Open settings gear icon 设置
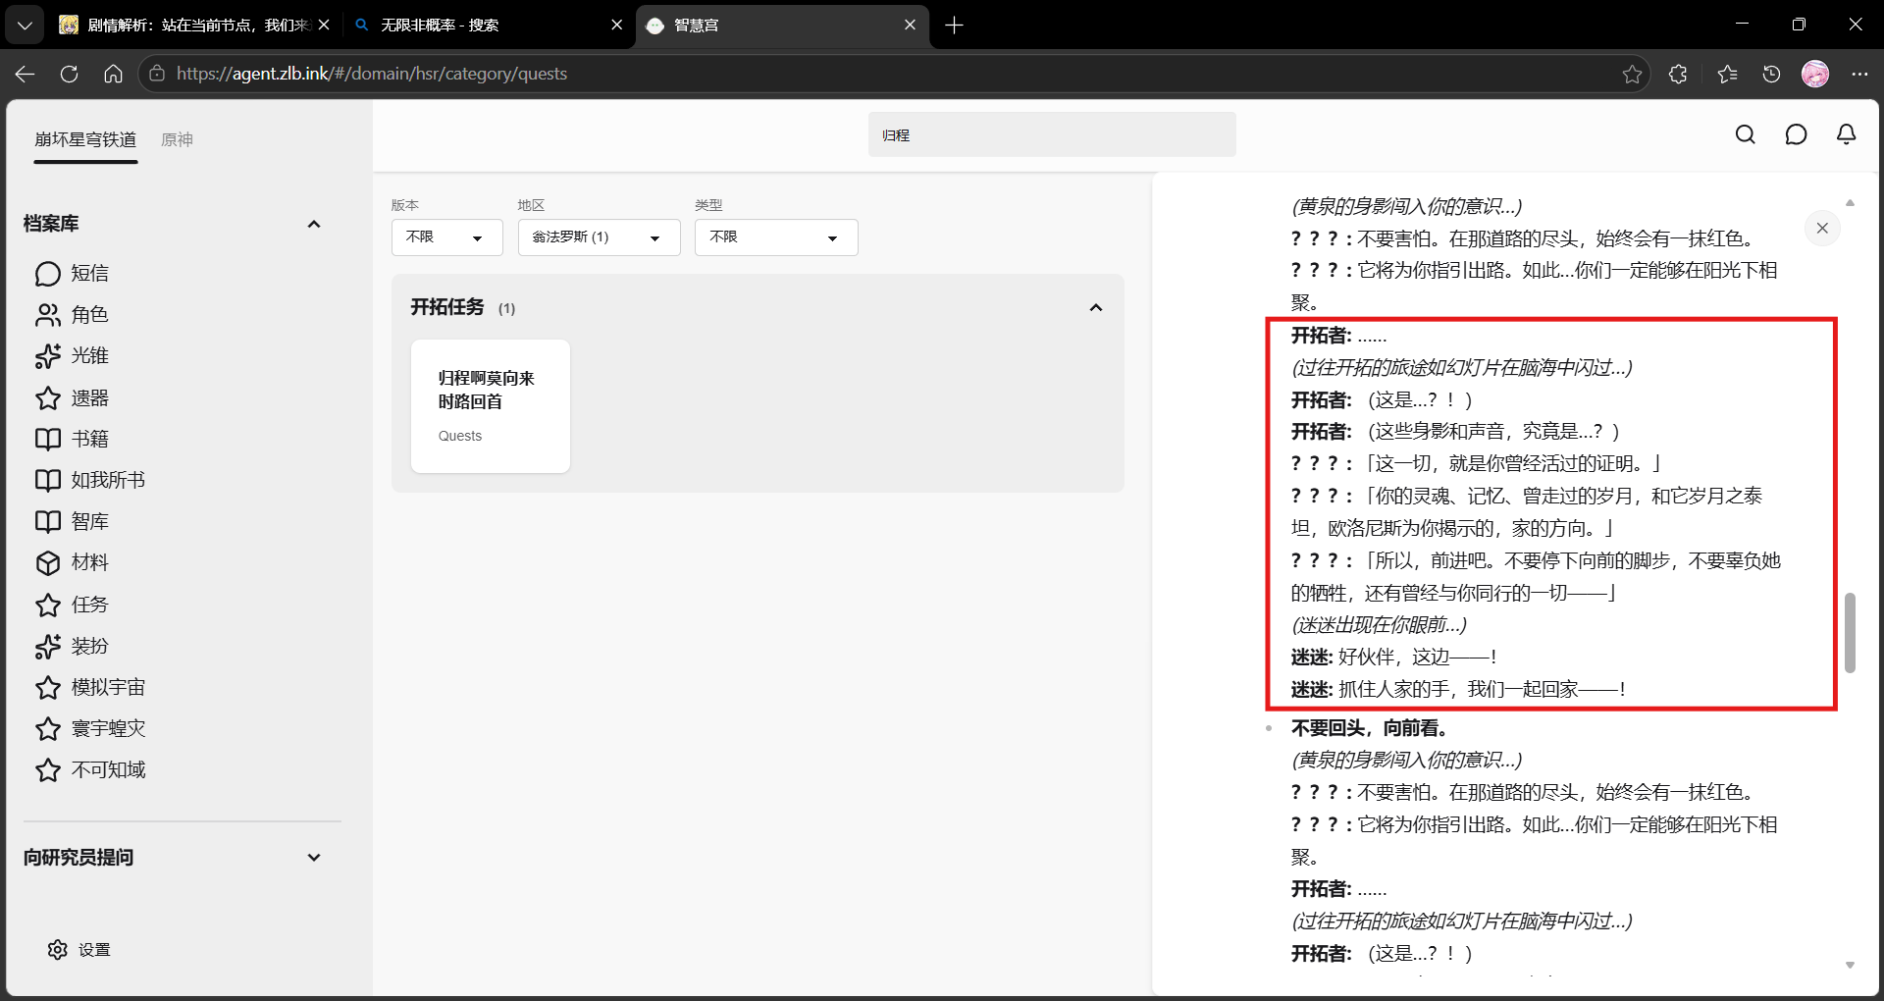 click(58, 949)
